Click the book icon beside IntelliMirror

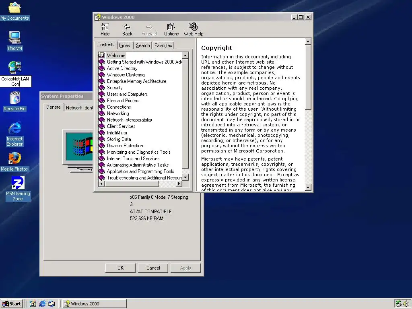pos(102,133)
